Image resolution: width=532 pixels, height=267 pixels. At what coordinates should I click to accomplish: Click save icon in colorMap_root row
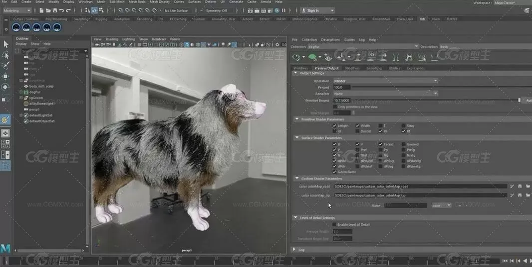click(520, 186)
